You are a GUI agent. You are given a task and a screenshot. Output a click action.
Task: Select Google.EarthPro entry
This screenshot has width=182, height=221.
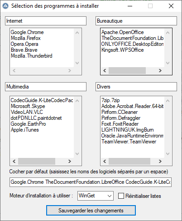(x=28, y=124)
